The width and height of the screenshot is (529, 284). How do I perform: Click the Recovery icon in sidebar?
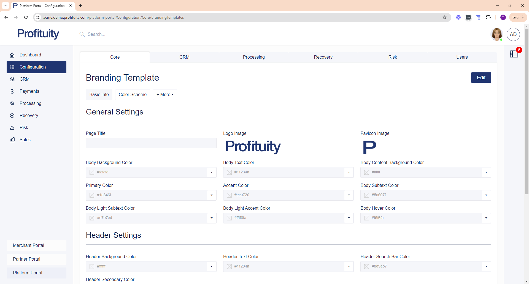click(x=12, y=116)
